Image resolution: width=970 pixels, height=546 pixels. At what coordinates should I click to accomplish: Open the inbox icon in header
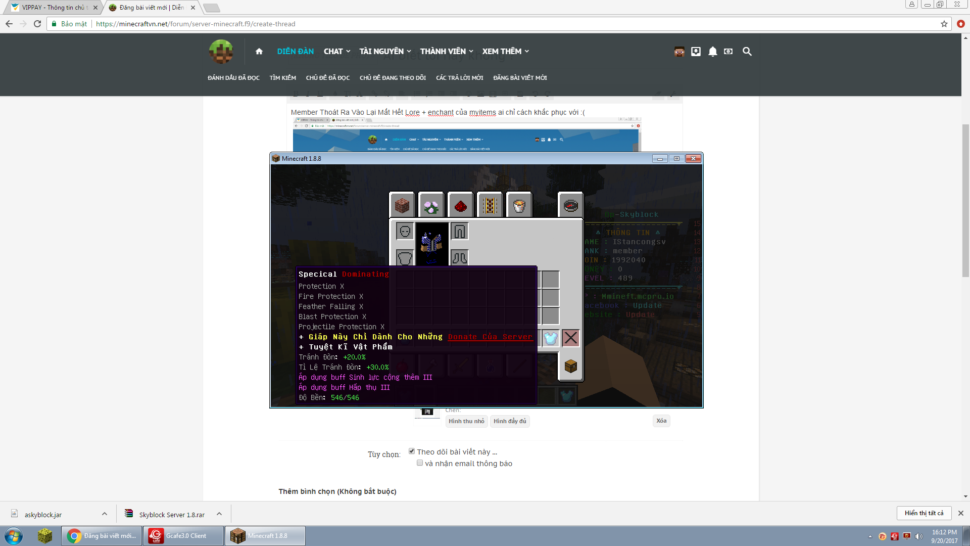click(696, 51)
